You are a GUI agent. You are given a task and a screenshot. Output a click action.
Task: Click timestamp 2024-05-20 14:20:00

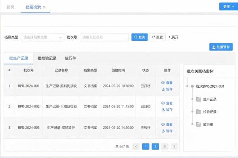point(118,128)
